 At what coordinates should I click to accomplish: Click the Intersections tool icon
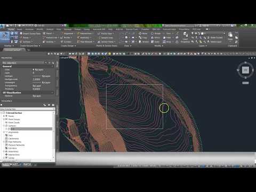click(x=78, y=34)
